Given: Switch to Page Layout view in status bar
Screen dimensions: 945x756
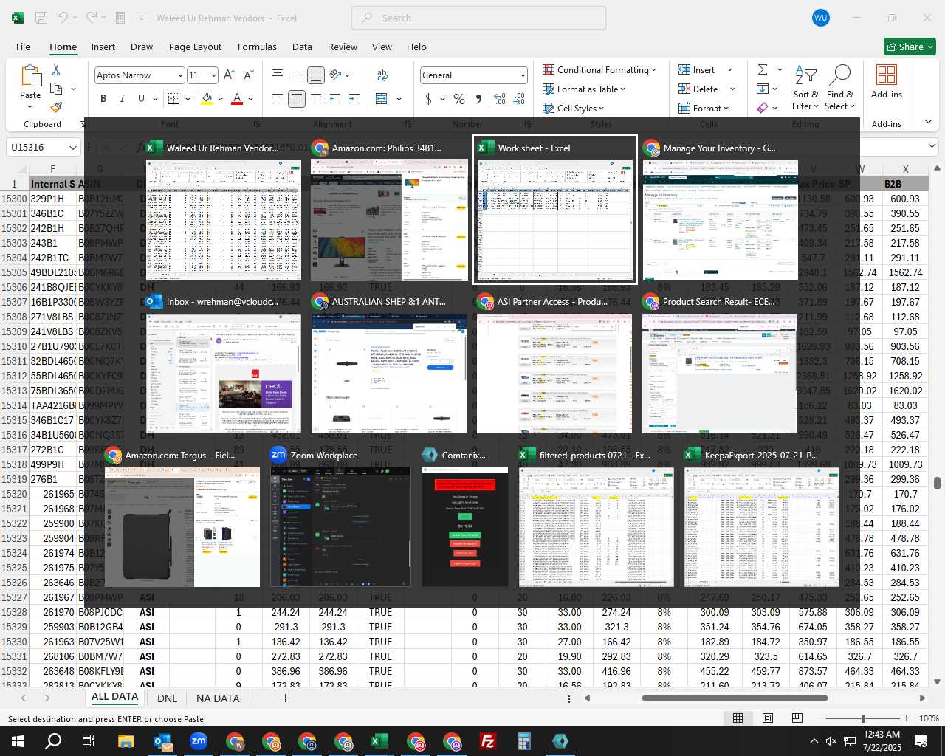Looking at the screenshot, I should (x=767, y=718).
